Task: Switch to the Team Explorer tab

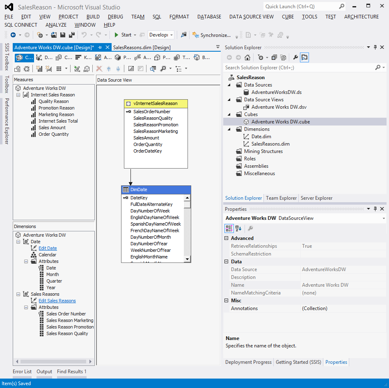Action: (x=281, y=198)
